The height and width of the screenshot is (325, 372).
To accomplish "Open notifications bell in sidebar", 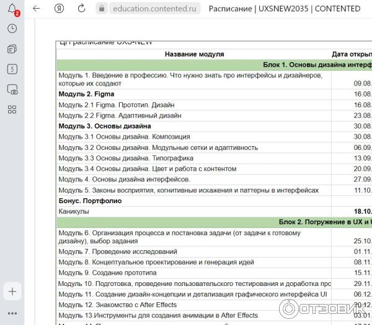I will 12,9.
